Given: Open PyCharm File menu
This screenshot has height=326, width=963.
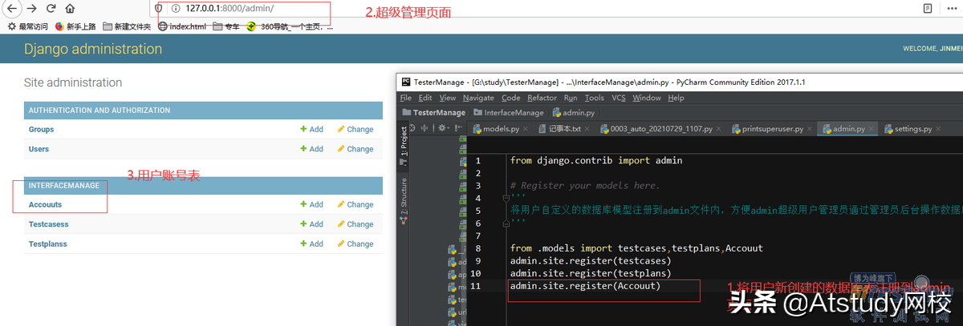Looking at the screenshot, I should coord(406,98).
